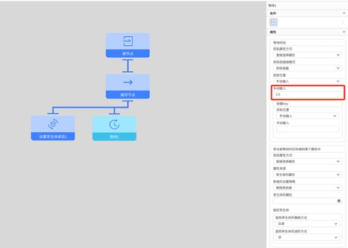Image resolution: width=348 pixels, height=248 pixels.
Task: Click the 等待1 node label bar
Action: point(114,137)
